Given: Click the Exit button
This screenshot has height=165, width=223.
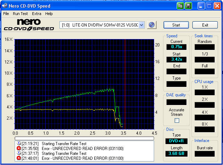Looking at the screenshot, I should [x=205, y=25].
